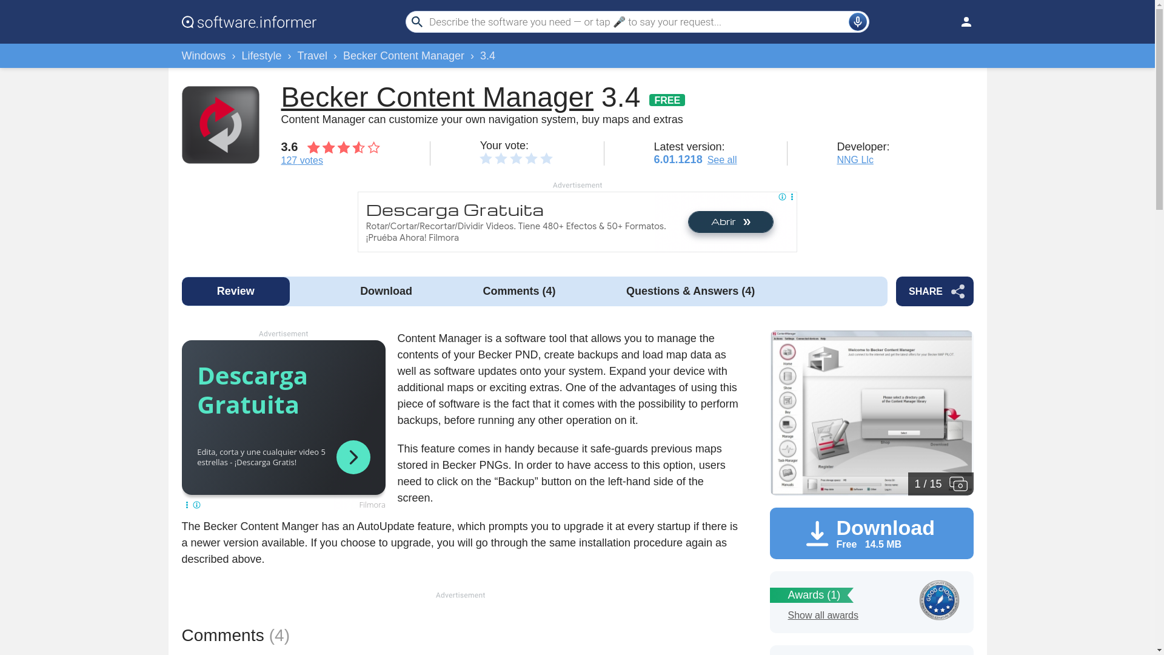Activate the voice search microphone
This screenshot has height=655, width=1164.
(x=857, y=22)
